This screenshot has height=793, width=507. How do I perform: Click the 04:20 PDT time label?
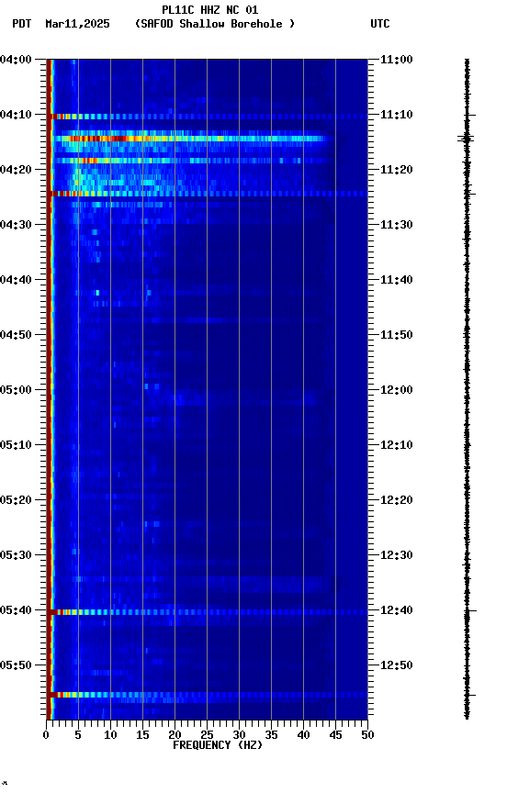(x=16, y=170)
